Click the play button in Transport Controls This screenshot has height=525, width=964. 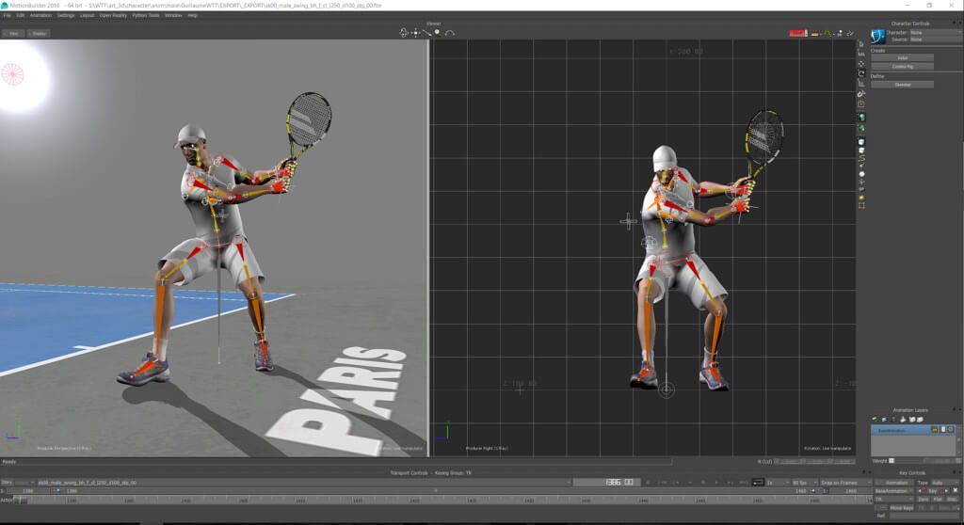(x=716, y=483)
